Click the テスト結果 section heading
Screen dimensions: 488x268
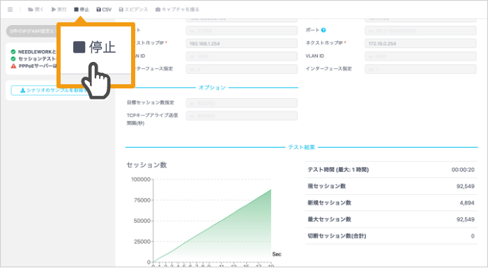[x=301, y=147]
